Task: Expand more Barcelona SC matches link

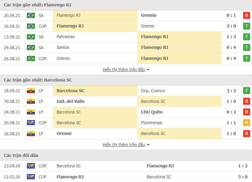Action: coord(124,145)
